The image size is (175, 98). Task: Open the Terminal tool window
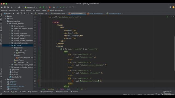(x=74, y=92)
